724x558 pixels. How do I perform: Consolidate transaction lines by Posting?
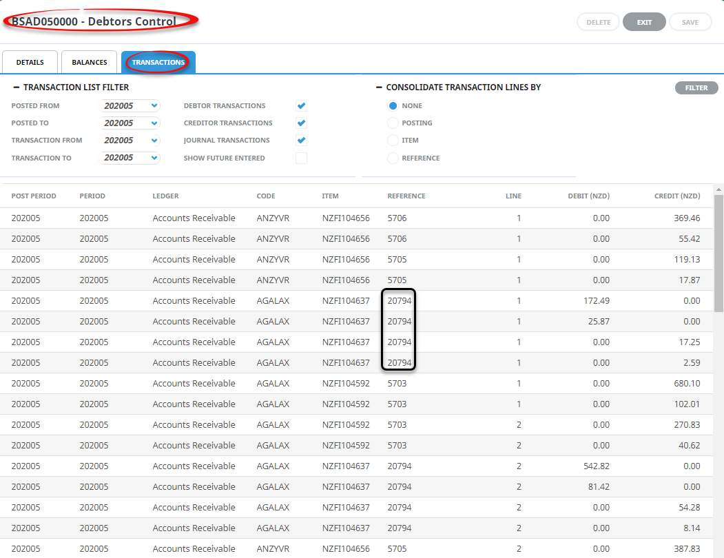(x=393, y=123)
